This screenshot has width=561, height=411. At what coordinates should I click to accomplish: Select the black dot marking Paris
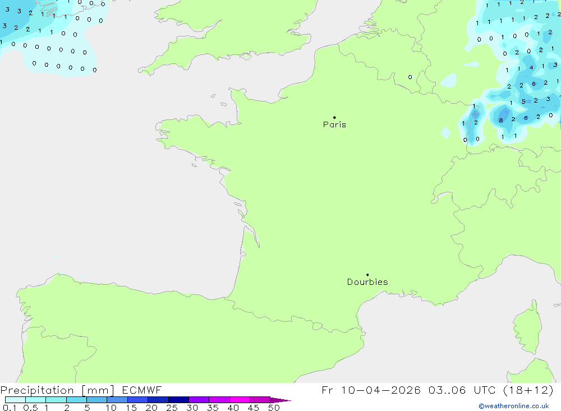click(334, 117)
